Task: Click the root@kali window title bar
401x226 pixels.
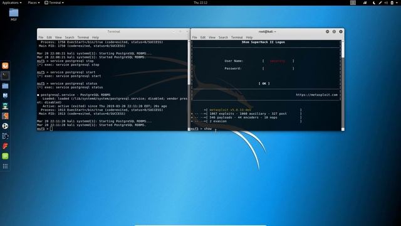Action: coord(268,31)
